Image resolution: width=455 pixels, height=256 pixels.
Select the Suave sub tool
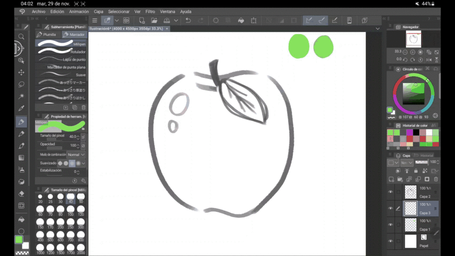click(x=61, y=74)
